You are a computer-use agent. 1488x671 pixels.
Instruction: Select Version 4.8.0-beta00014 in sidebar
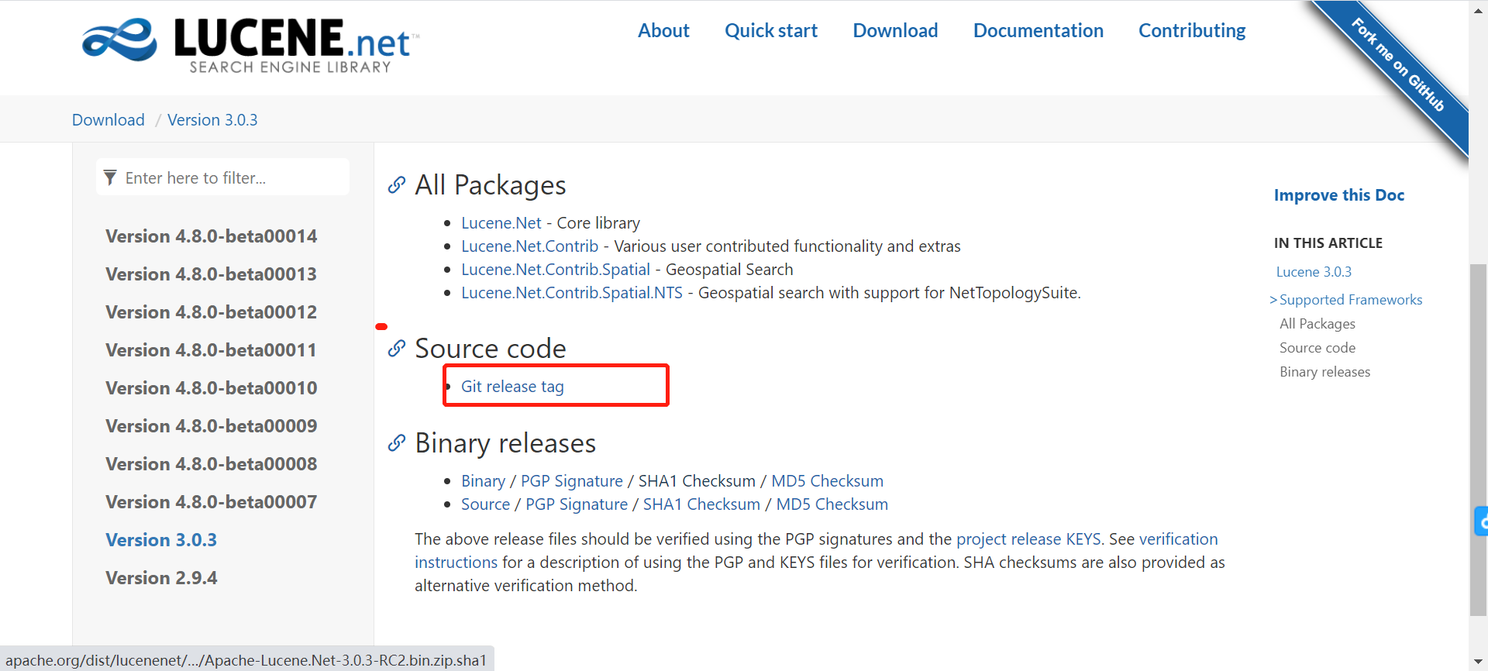[211, 236]
